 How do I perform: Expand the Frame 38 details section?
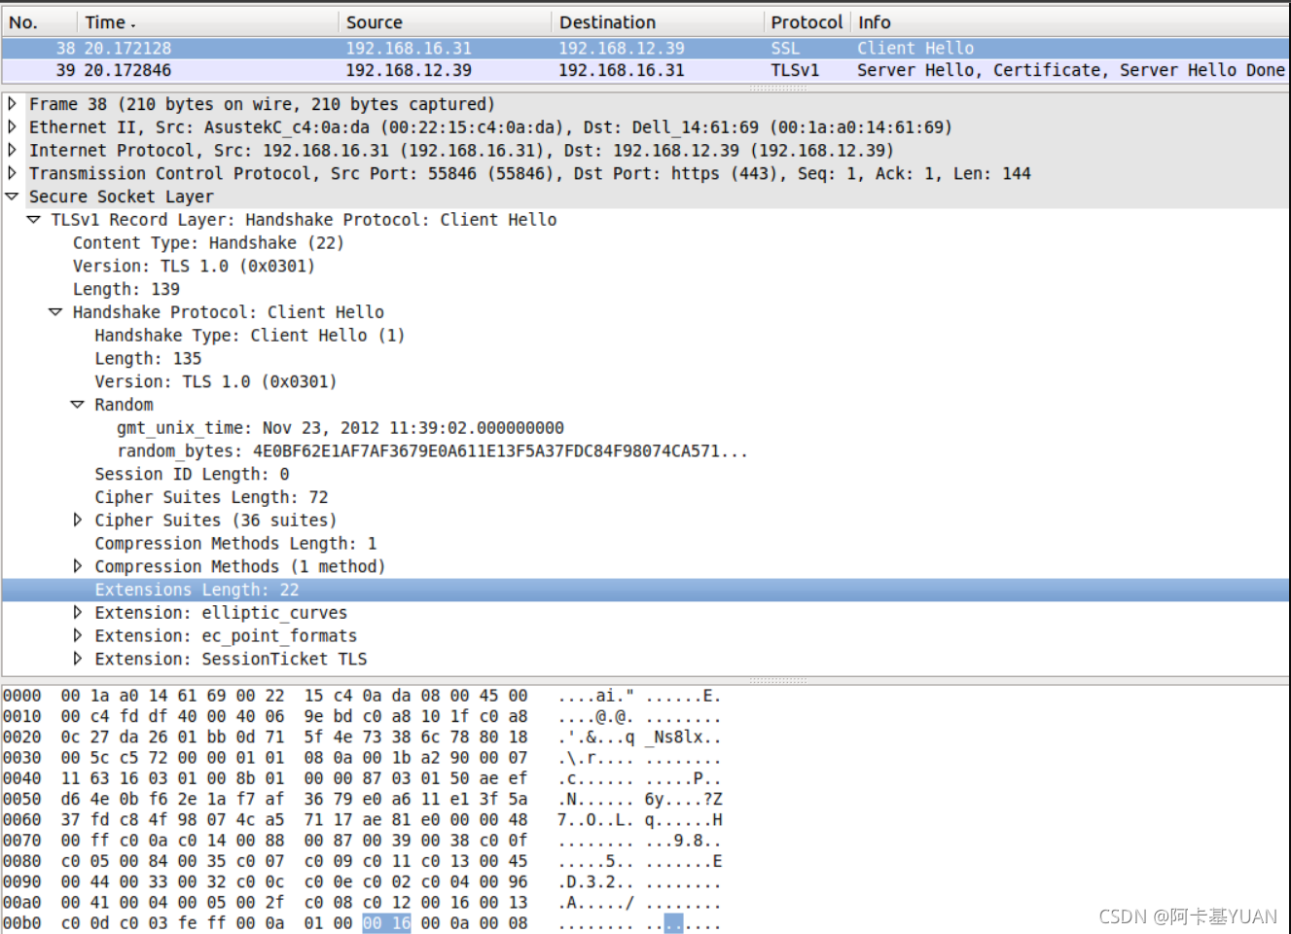11,103
